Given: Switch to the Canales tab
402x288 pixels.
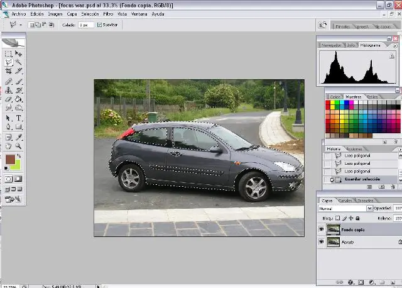Looking at the screenshot, I should click(x=345, y=201).
